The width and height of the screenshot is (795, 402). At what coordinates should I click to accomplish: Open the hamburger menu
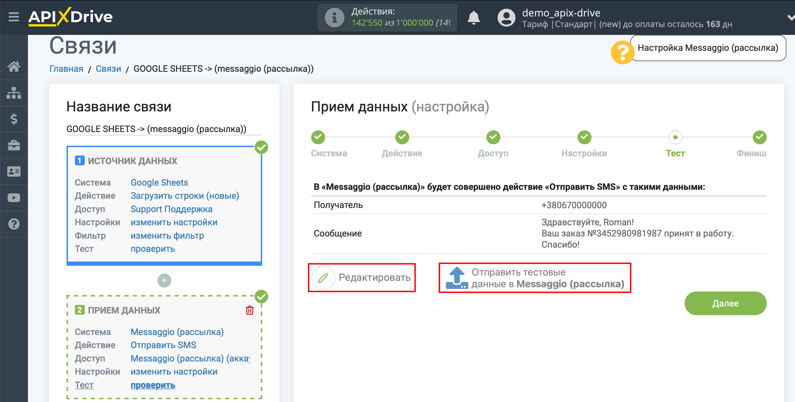(x=14, y=17)
